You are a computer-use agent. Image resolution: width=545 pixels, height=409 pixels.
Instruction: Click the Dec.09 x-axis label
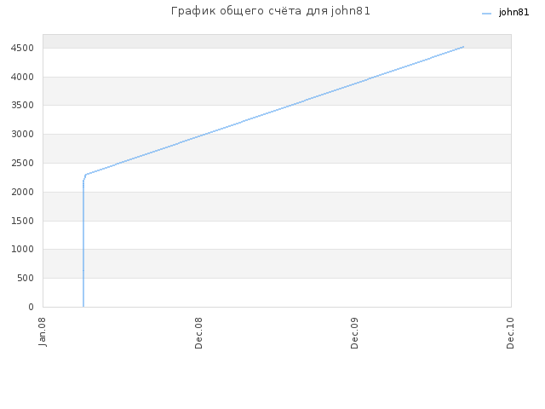click(x=354, y=333)
